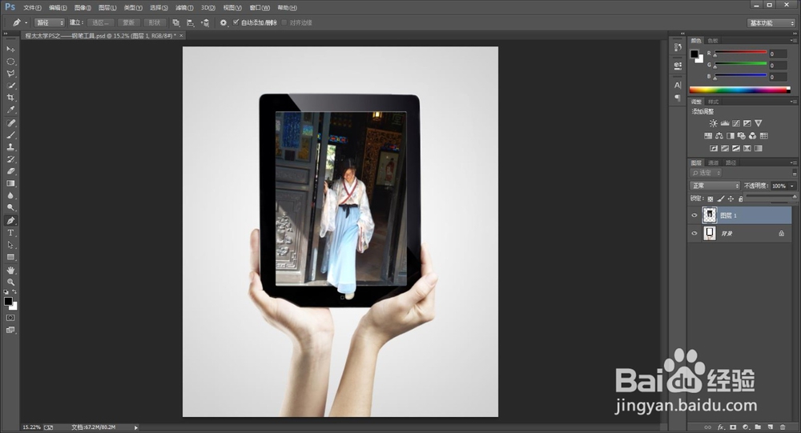Open 窗口(W) menu
Viewport: 801px width, 433px height.
click(x=260, y=8)
